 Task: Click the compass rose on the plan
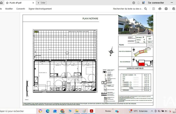click(111, 52)
